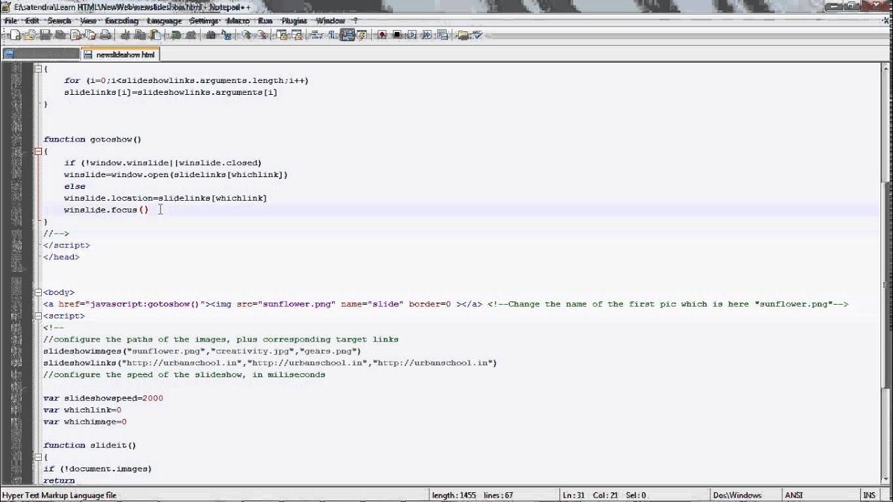Copy selection using toolbar icon
This screenshot has width=893, height=502.
coord(140,35)
